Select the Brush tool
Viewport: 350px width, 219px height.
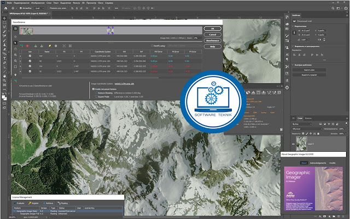click(4, 40)
